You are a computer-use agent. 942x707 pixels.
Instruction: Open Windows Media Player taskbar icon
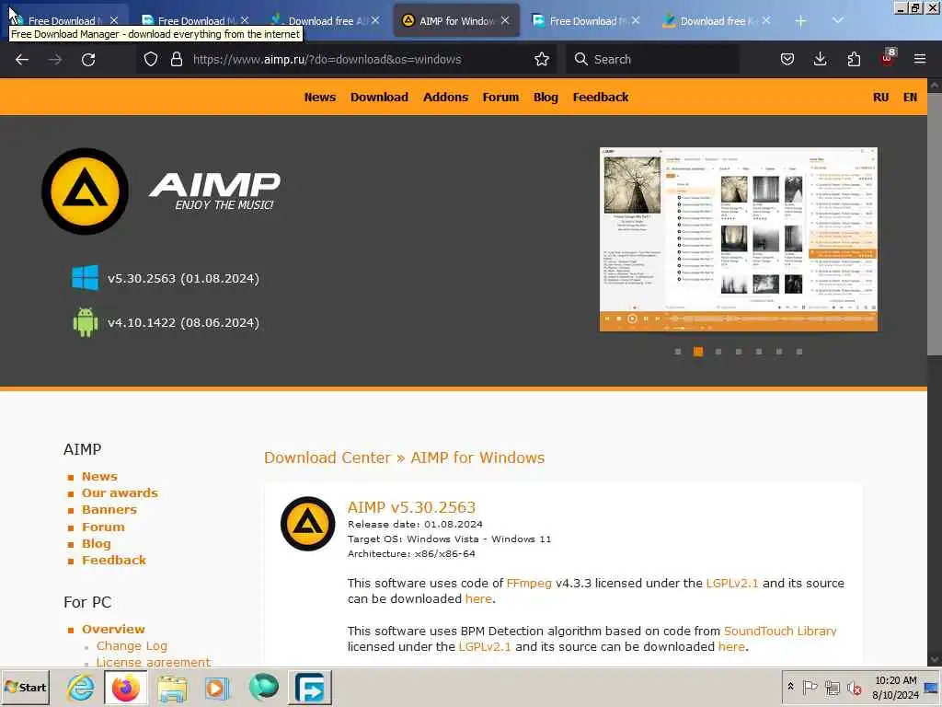tap(217, 688)
